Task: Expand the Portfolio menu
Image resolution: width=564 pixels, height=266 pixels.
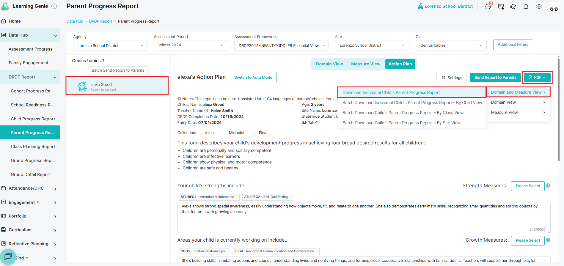Action: 55,217
